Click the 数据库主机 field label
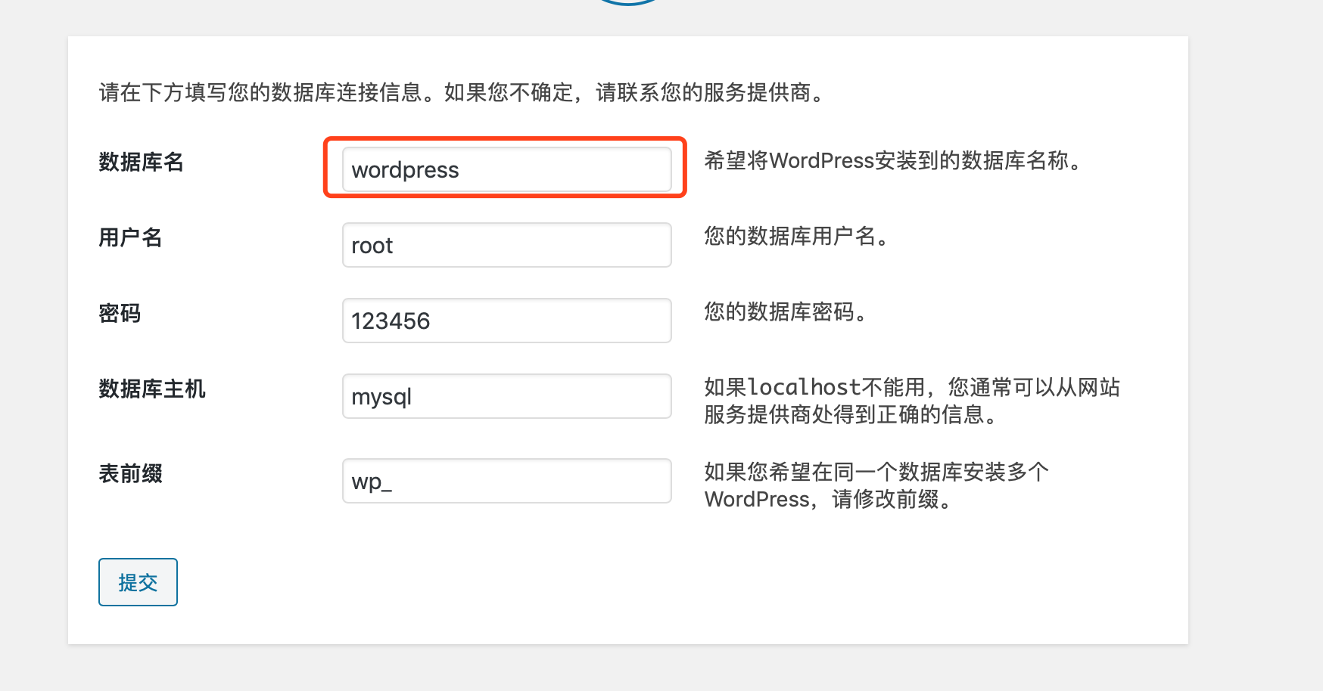Screen dimensions: 1323x691 click(x=152, y=389)
